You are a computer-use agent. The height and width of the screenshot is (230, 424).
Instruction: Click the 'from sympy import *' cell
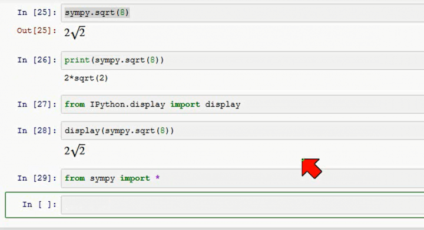[243, 178]
